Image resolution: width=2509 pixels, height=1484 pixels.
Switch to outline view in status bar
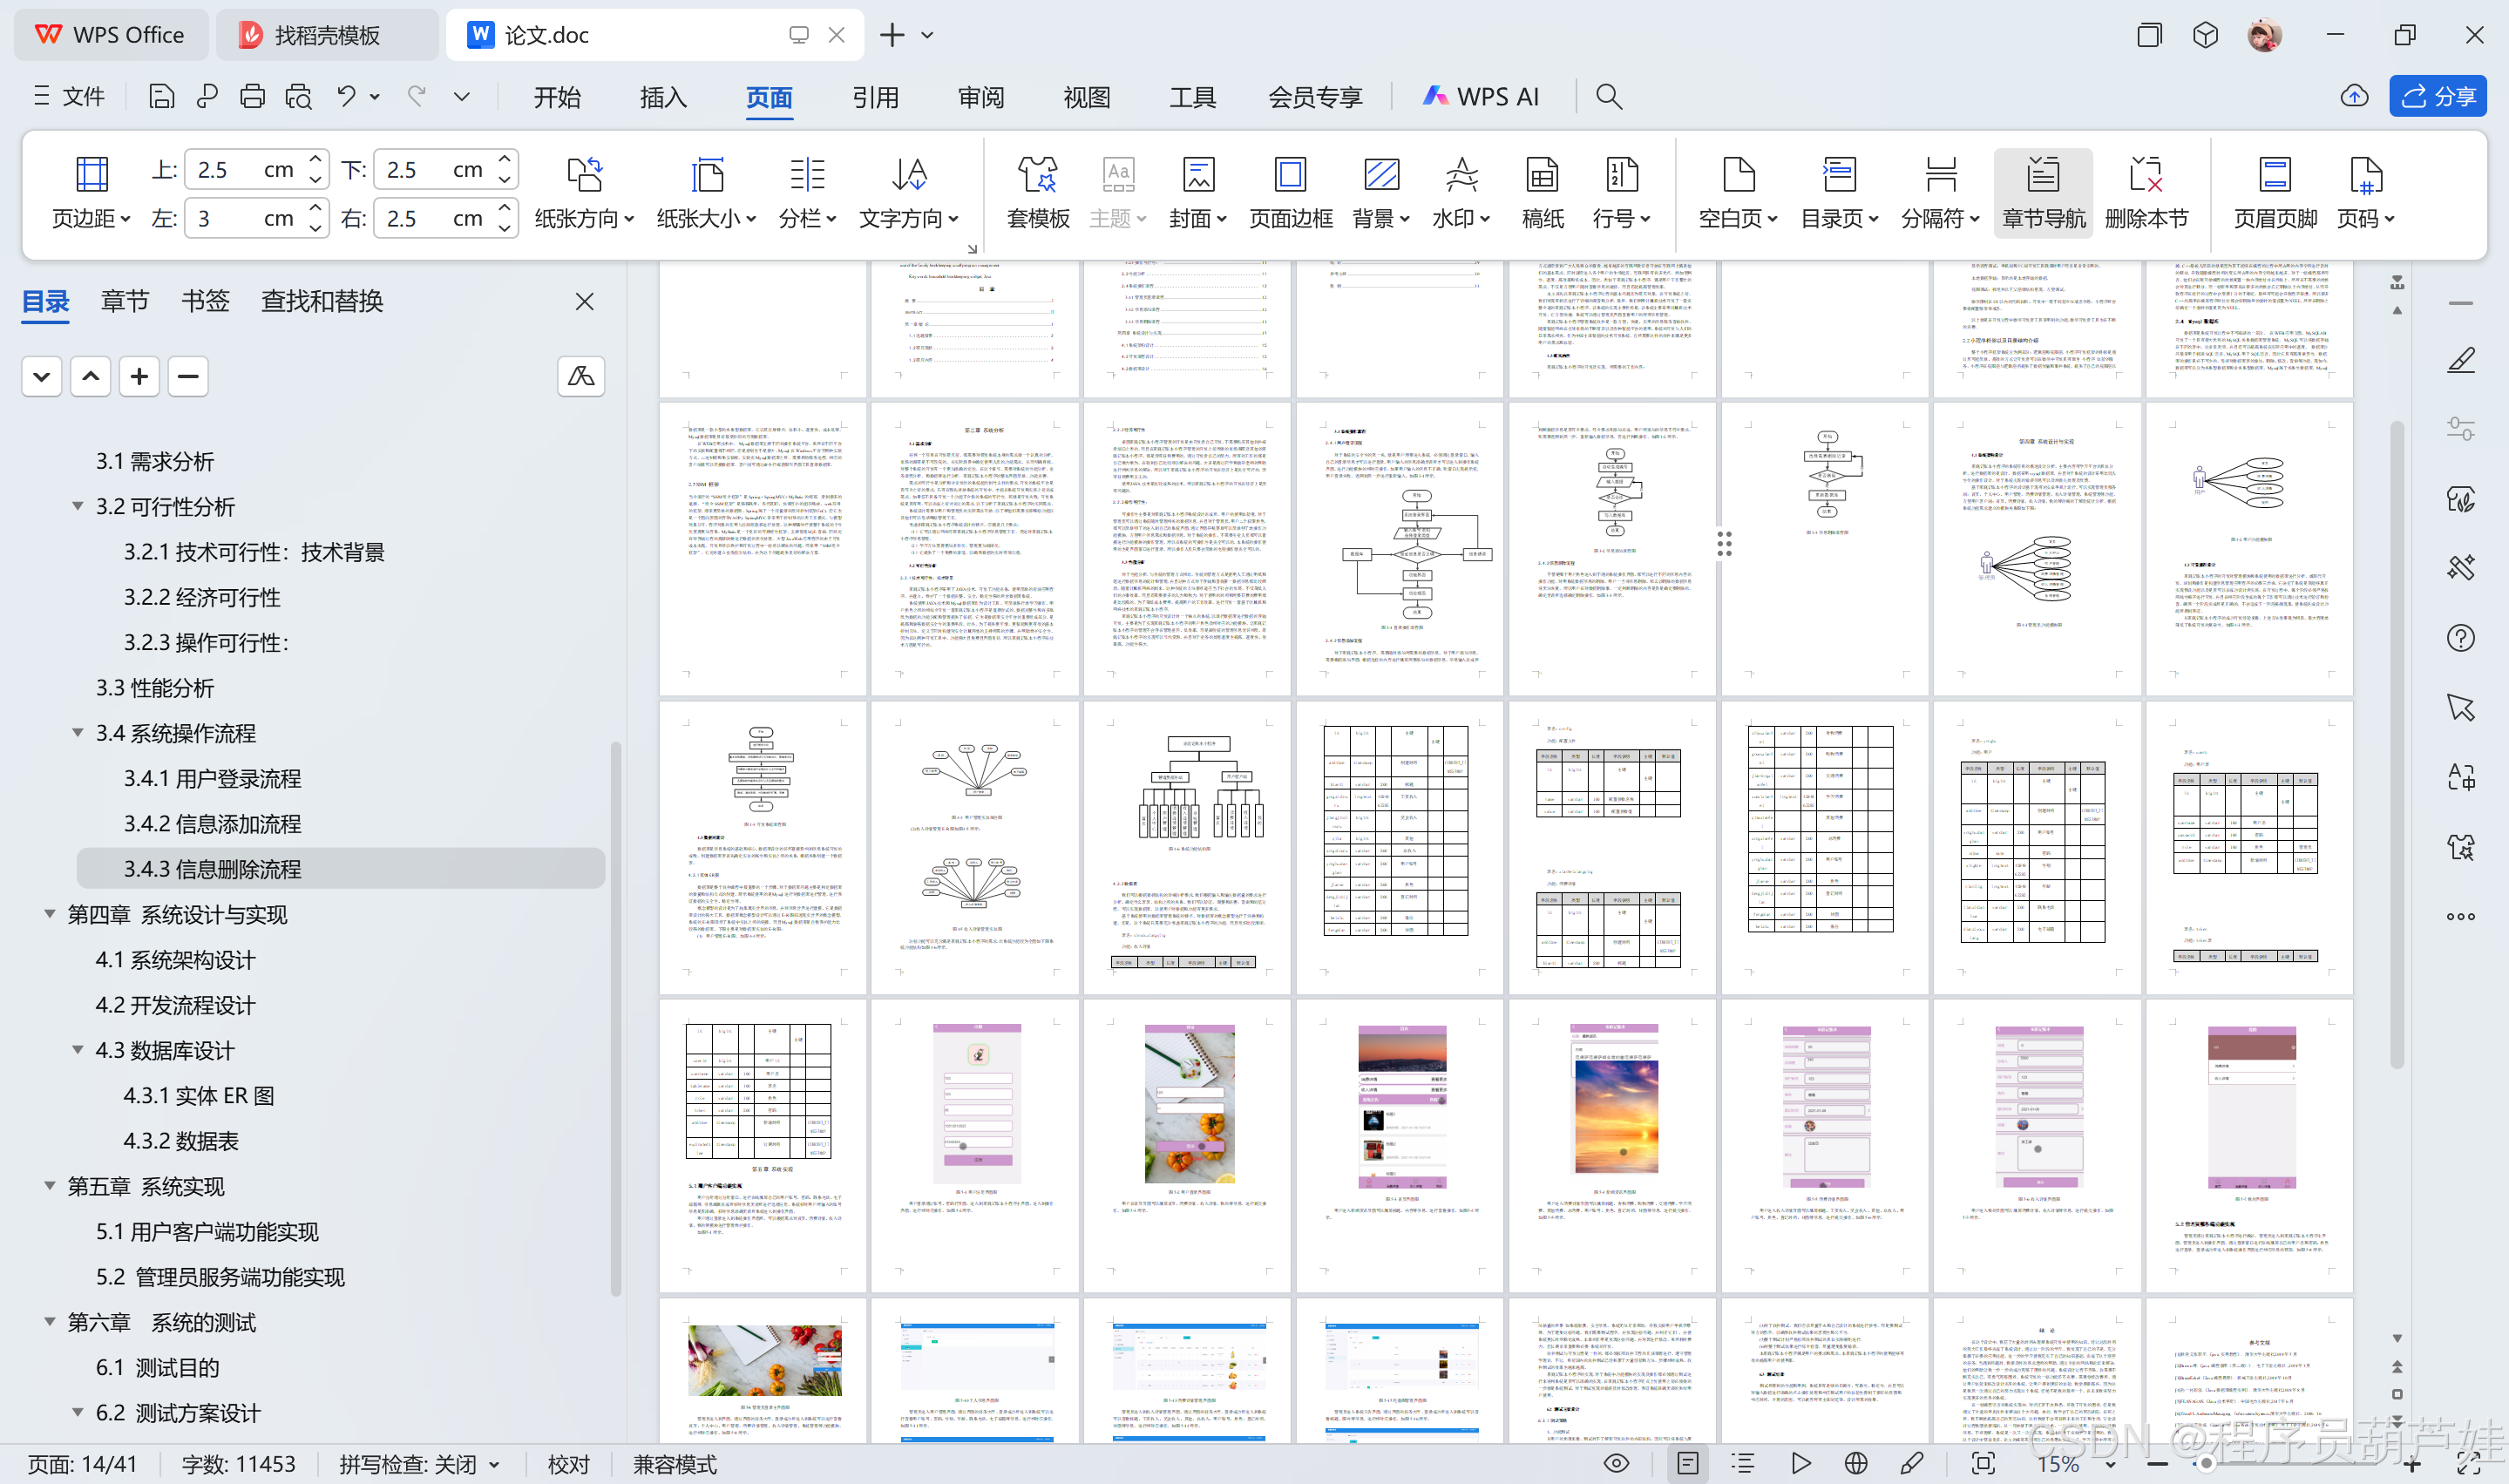pos(1743,1463)
